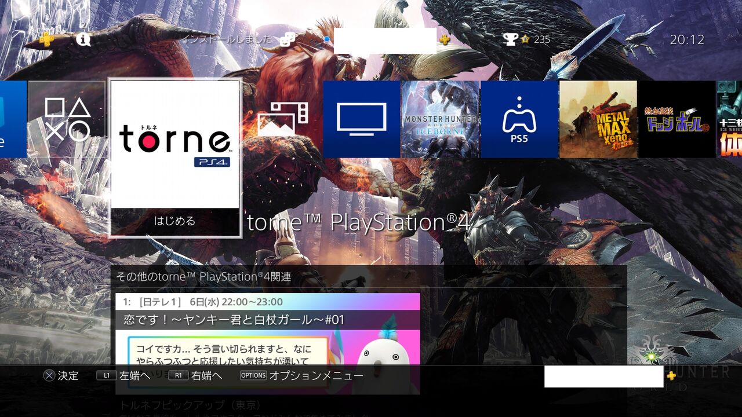The image size is (742, 417).
Task: Open the 熱血高校ドッジボール game tile
Action: 675,119
